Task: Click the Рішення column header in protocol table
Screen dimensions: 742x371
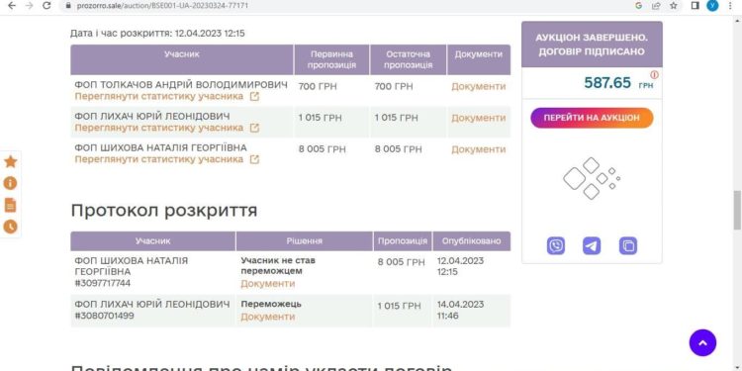Action: (x=305, y=241)
